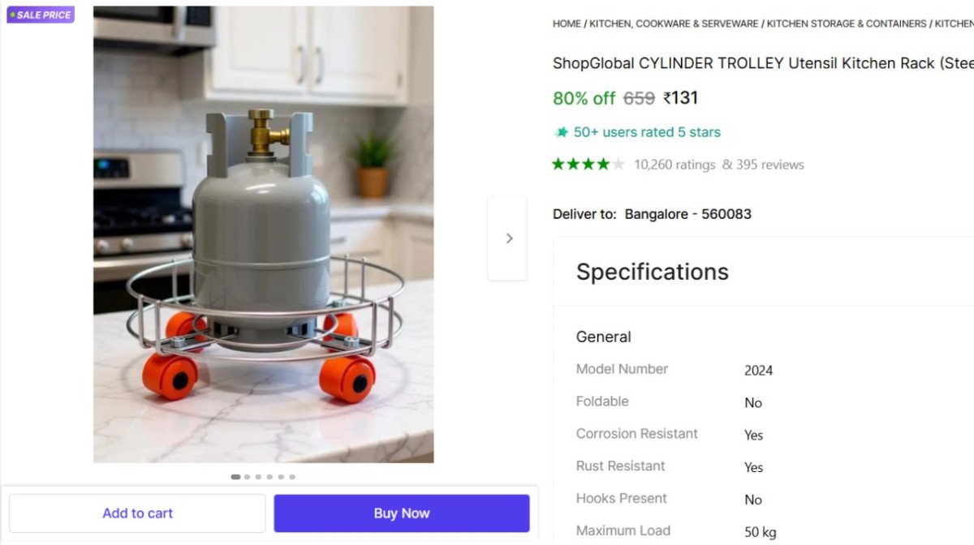Select the second carousel dot under the image
The width and height of the screenshot is (974, 545).
tap(247, 477)
